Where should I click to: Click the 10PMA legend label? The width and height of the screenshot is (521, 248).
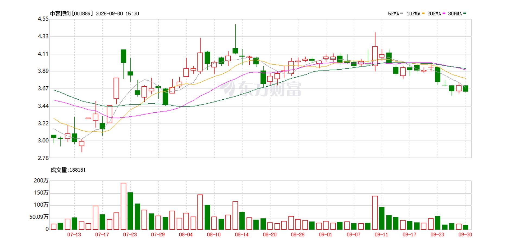tap(413, 14)
